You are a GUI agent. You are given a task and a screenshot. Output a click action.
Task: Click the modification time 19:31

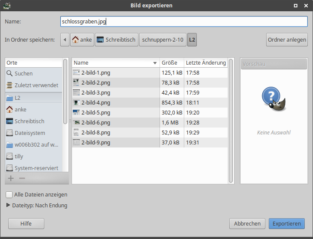coord(192,143)
